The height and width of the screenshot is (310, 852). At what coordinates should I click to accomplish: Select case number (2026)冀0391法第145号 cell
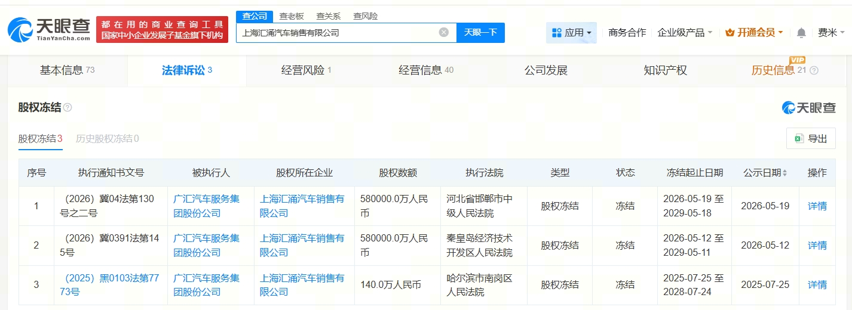click(x=111, y=246)
